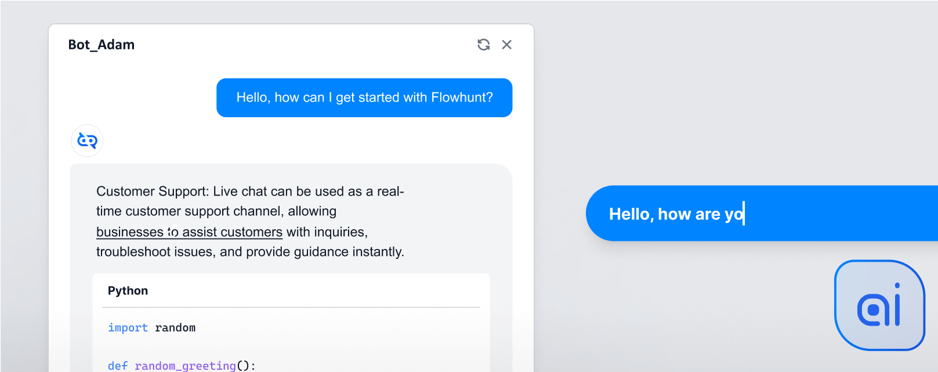Open the 'businesses to assist customers' link
The width and height of the screenshot is (938, 372).
[x=189, y=232]
